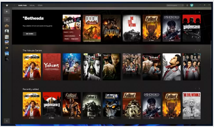Focus the Search for games field
The image size is (214, 127).
coord(174,5)
